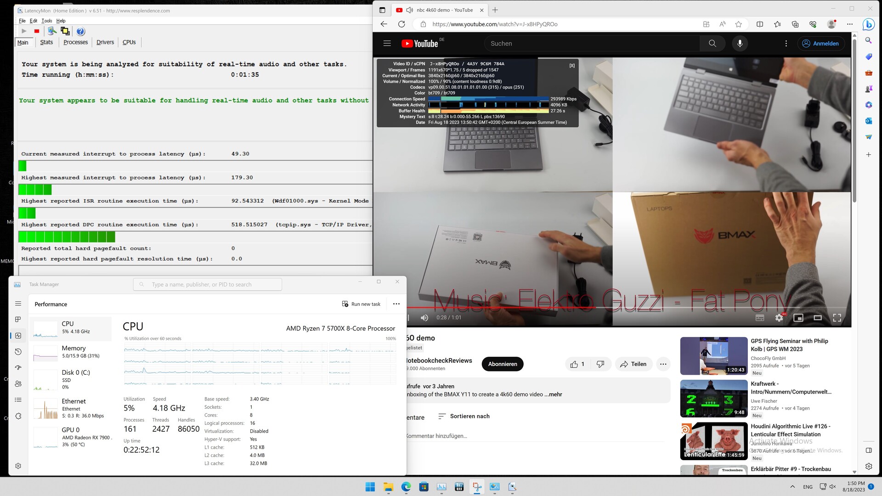Open the Edit menu in LatencyMon

point(34,21)
